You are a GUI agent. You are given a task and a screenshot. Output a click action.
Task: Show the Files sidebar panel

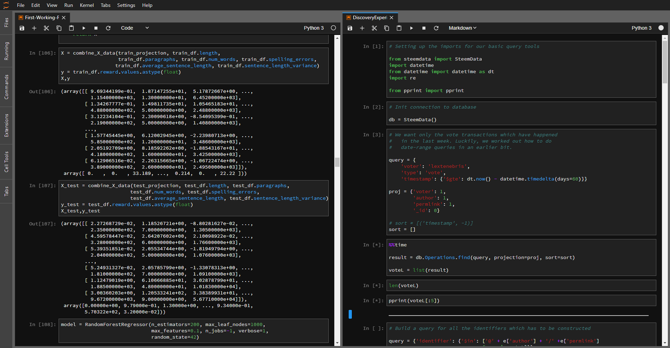point(6,22)
